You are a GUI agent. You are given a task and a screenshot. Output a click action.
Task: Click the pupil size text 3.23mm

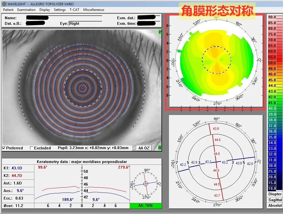point(77,148)
